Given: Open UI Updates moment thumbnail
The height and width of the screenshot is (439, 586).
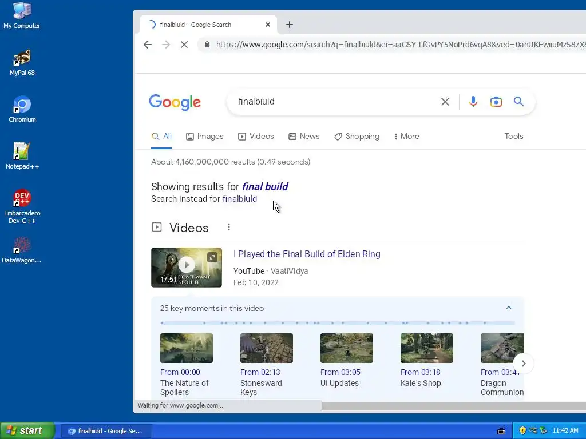Looking at the screenshot, I should pos(346,348).
